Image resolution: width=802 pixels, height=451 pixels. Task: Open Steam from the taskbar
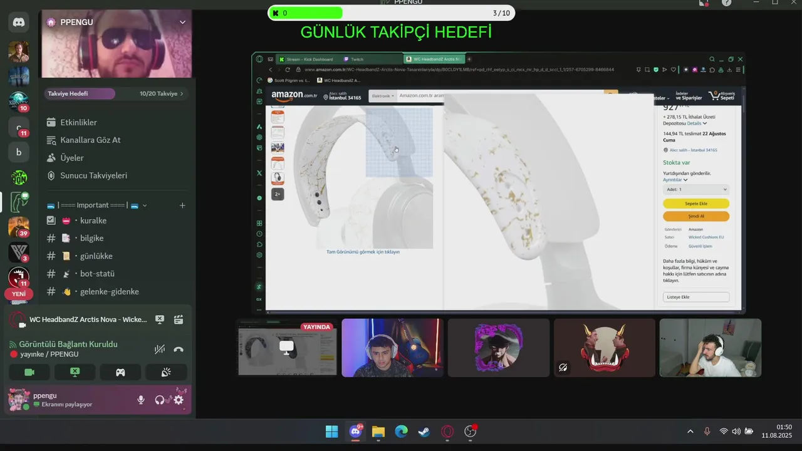tap(424, 432)
